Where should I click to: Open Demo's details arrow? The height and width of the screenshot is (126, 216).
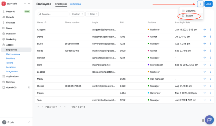[x=205, y=37]
